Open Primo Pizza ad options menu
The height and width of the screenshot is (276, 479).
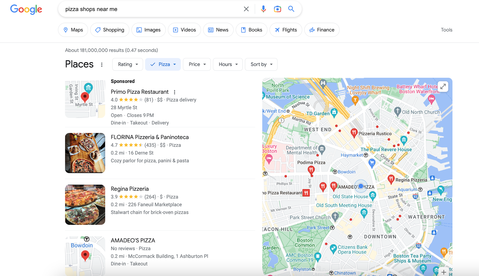(175, 92)
